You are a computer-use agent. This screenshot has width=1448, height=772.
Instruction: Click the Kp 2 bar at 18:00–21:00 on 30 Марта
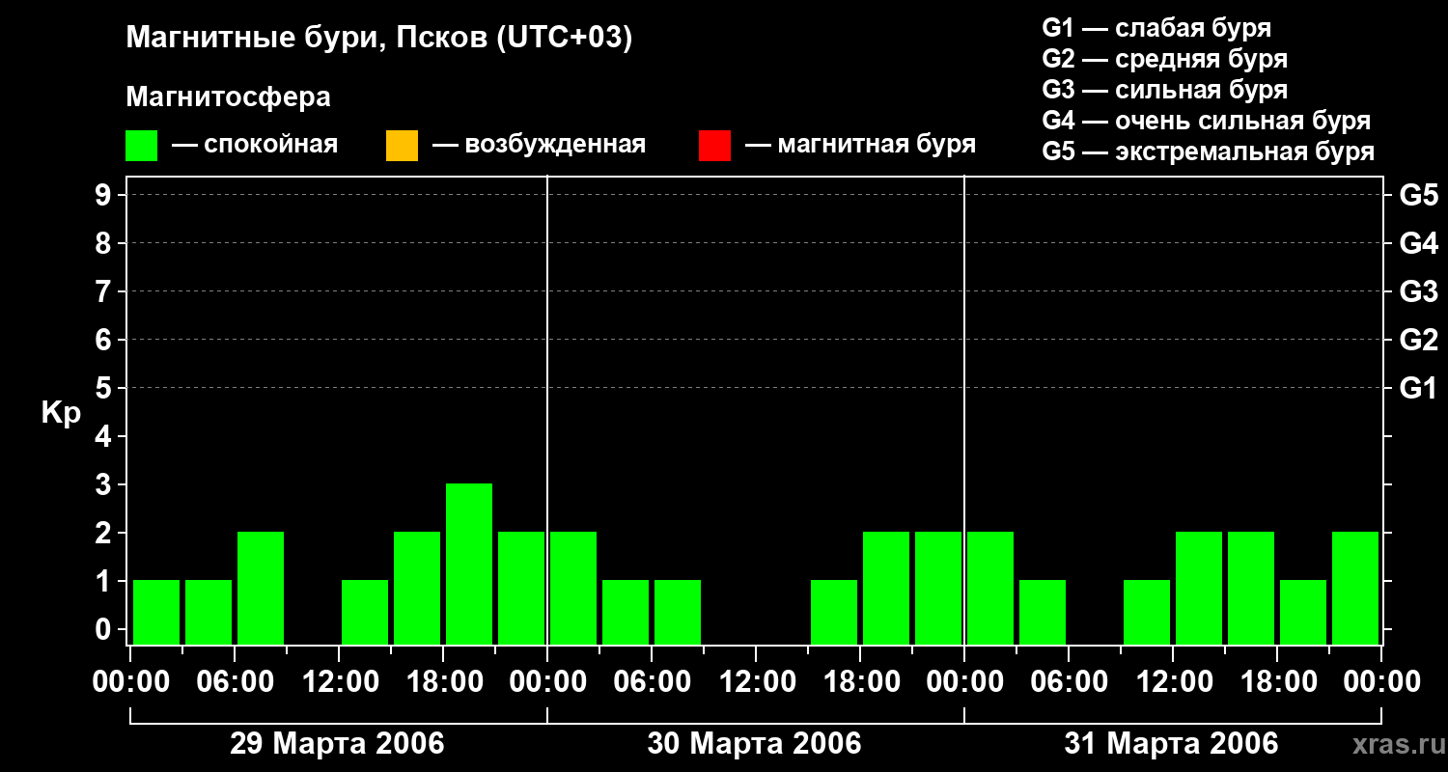[886, 588]
